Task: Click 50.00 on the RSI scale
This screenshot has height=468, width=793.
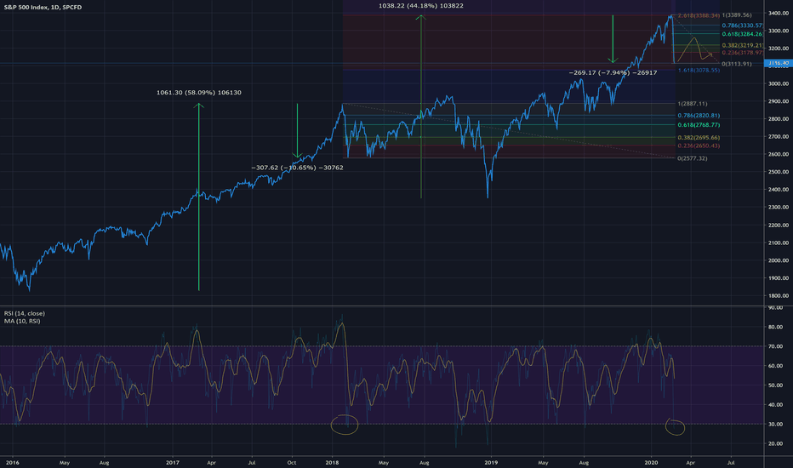Action: [775, 385]
